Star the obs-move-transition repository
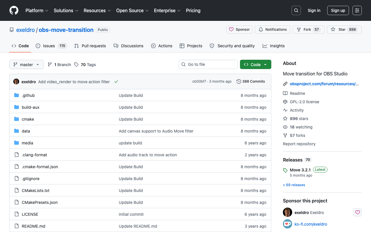The height and width of the screenshot is (232, 371). [344, 30]
